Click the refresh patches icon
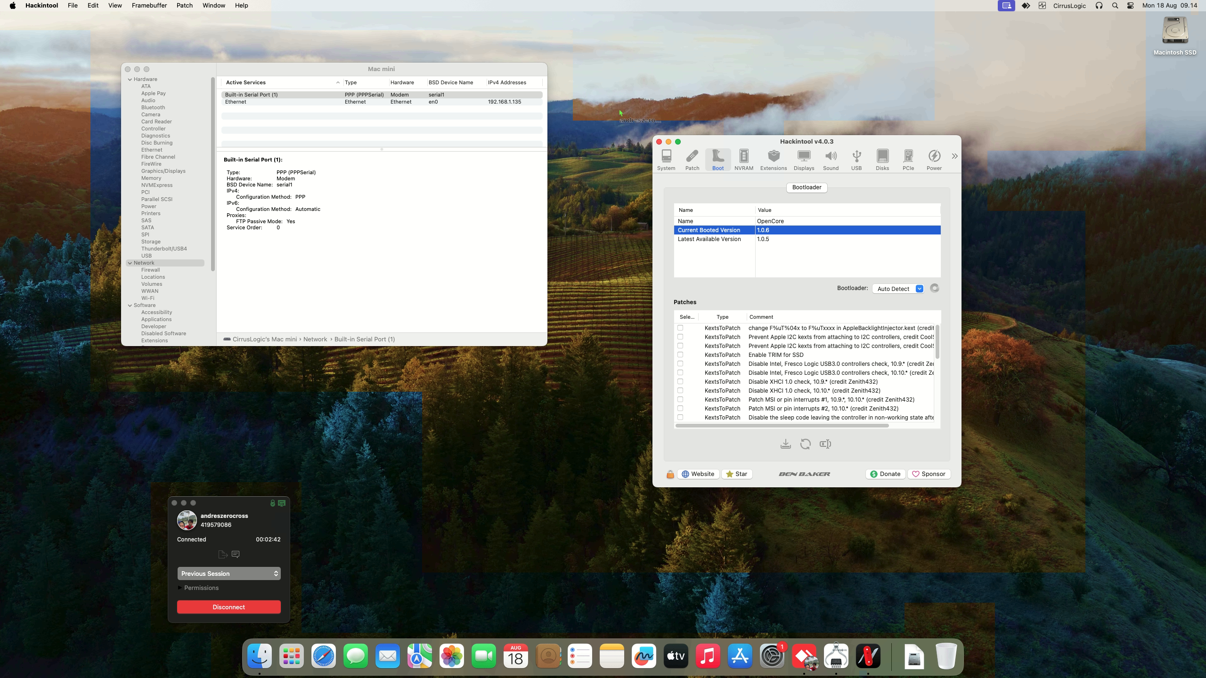This screenshot has width=1206, height=678. click(805, 444)
